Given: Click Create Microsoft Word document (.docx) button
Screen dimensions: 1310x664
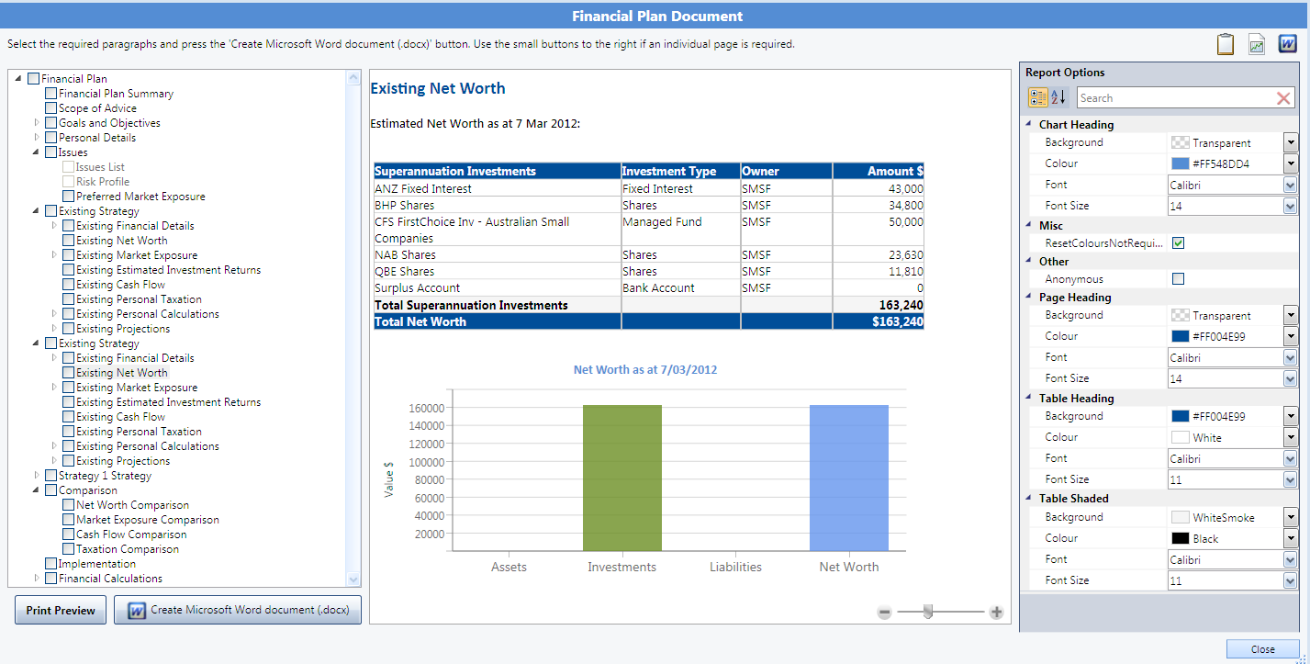Looking at the screenshot, I should pyautogui.click(x=238, y=610).
